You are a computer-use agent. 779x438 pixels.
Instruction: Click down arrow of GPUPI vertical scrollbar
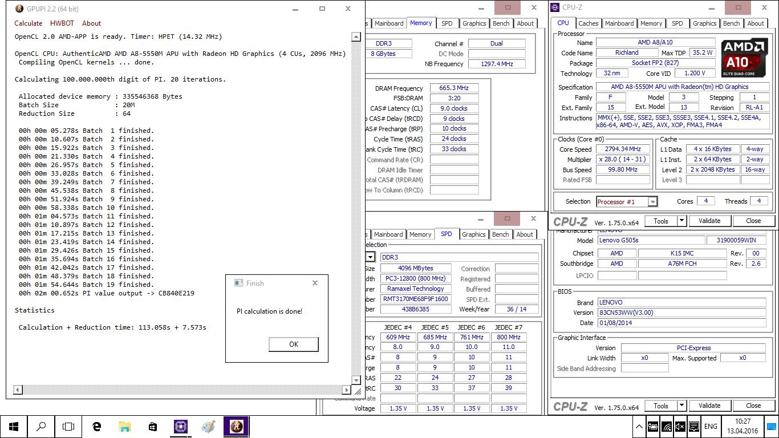(x=356, y=380)
